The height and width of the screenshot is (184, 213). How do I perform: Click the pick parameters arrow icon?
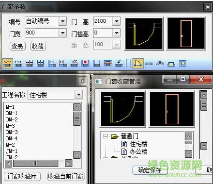[119, 64]
